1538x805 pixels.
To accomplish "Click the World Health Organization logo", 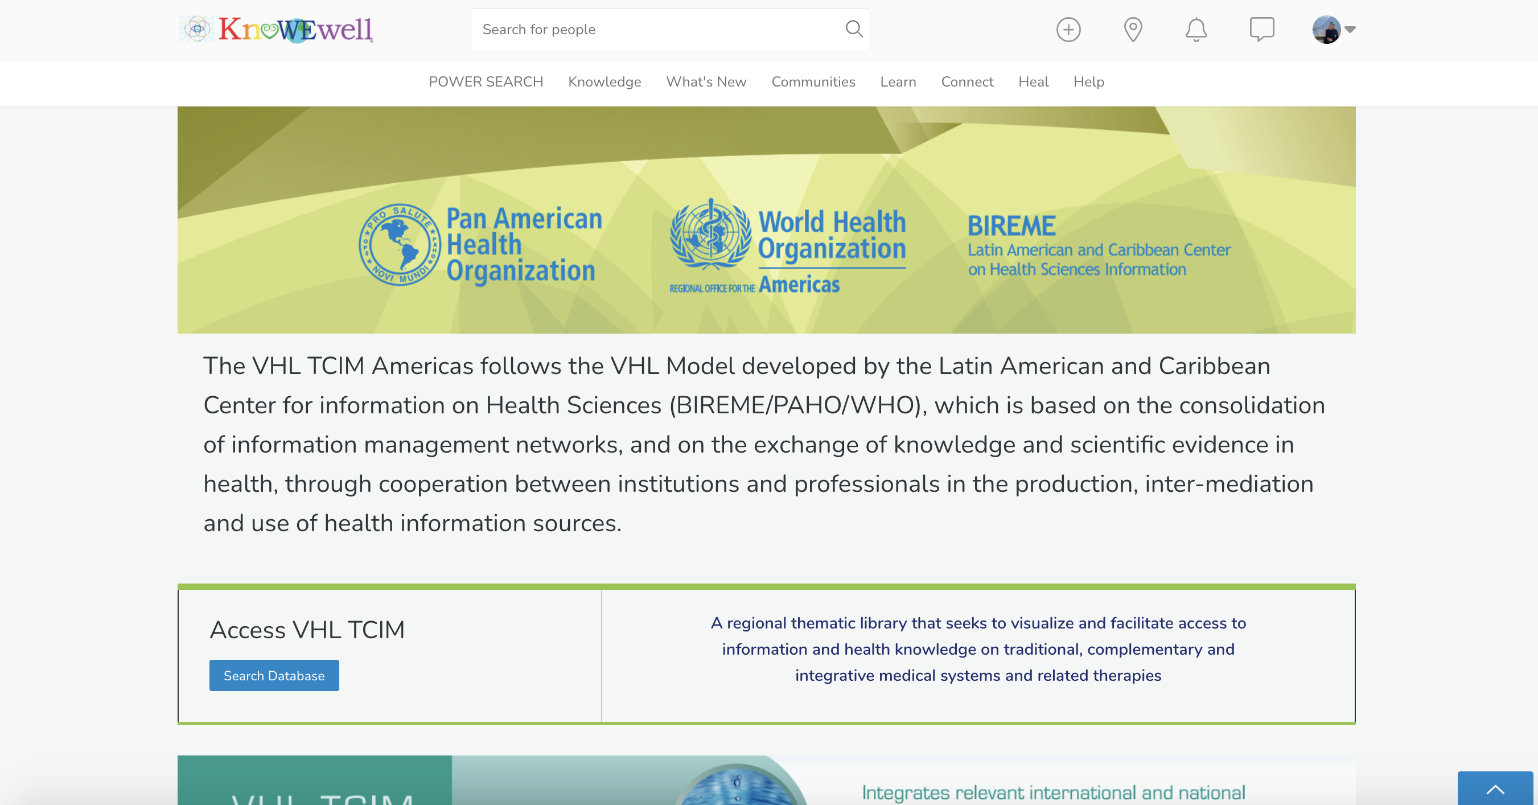I will 788,246.
